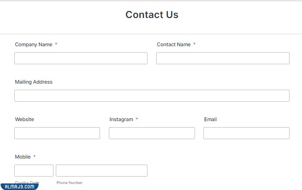Click the required asterisk next to Instagram
Image resolution: width=302 pixels, height=190 pixels.
(137, 119)
